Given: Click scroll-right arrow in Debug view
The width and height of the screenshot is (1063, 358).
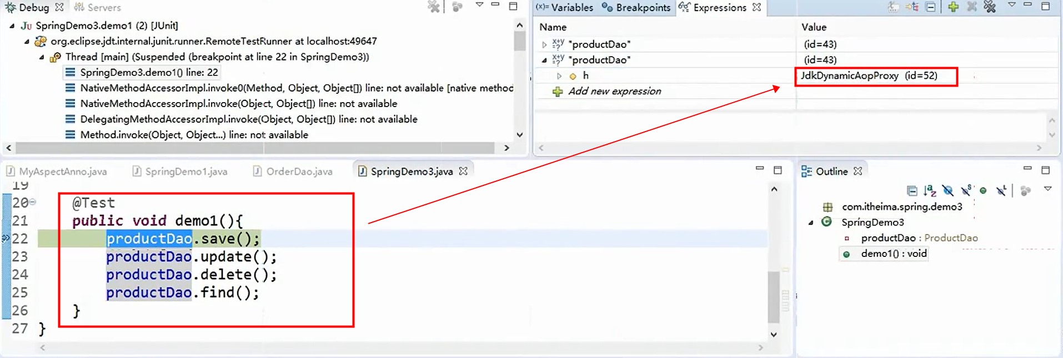Looking at the screenshot, I should [507, 148].
